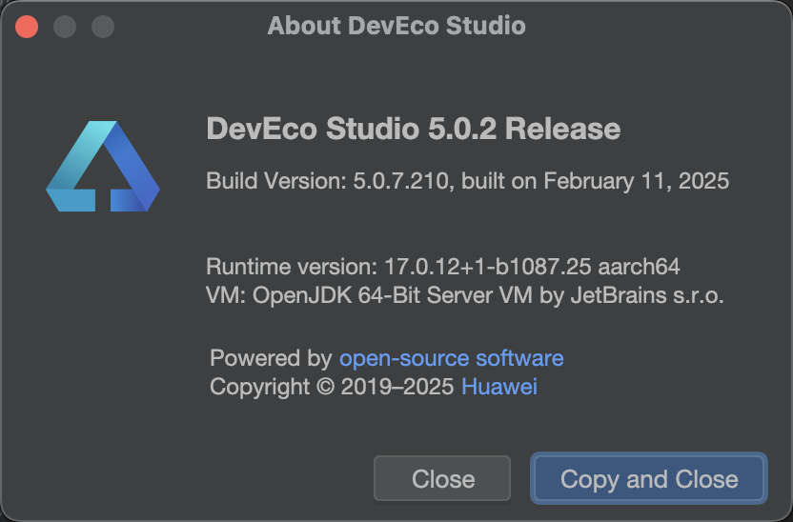Follow the Huawei copyright link

tap(499, 387)
